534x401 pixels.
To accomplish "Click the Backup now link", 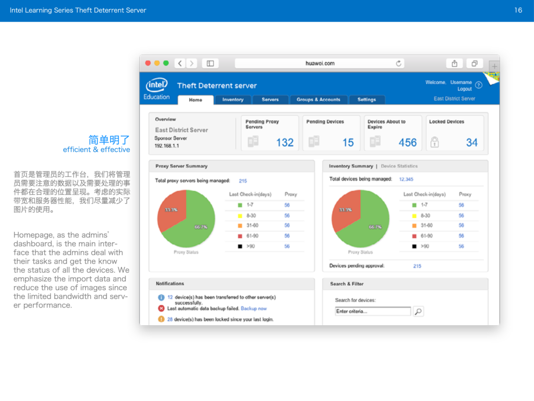I will point(253,309).
